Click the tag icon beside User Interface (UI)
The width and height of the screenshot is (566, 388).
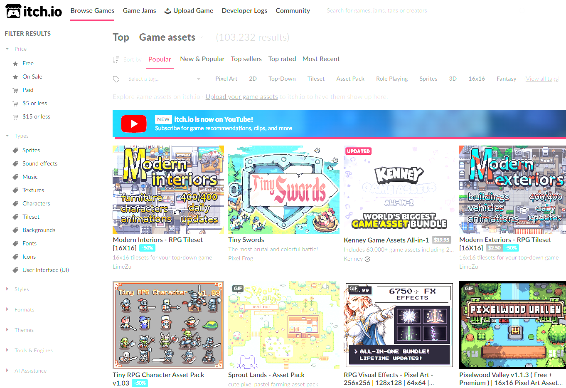tap(15, 270)
